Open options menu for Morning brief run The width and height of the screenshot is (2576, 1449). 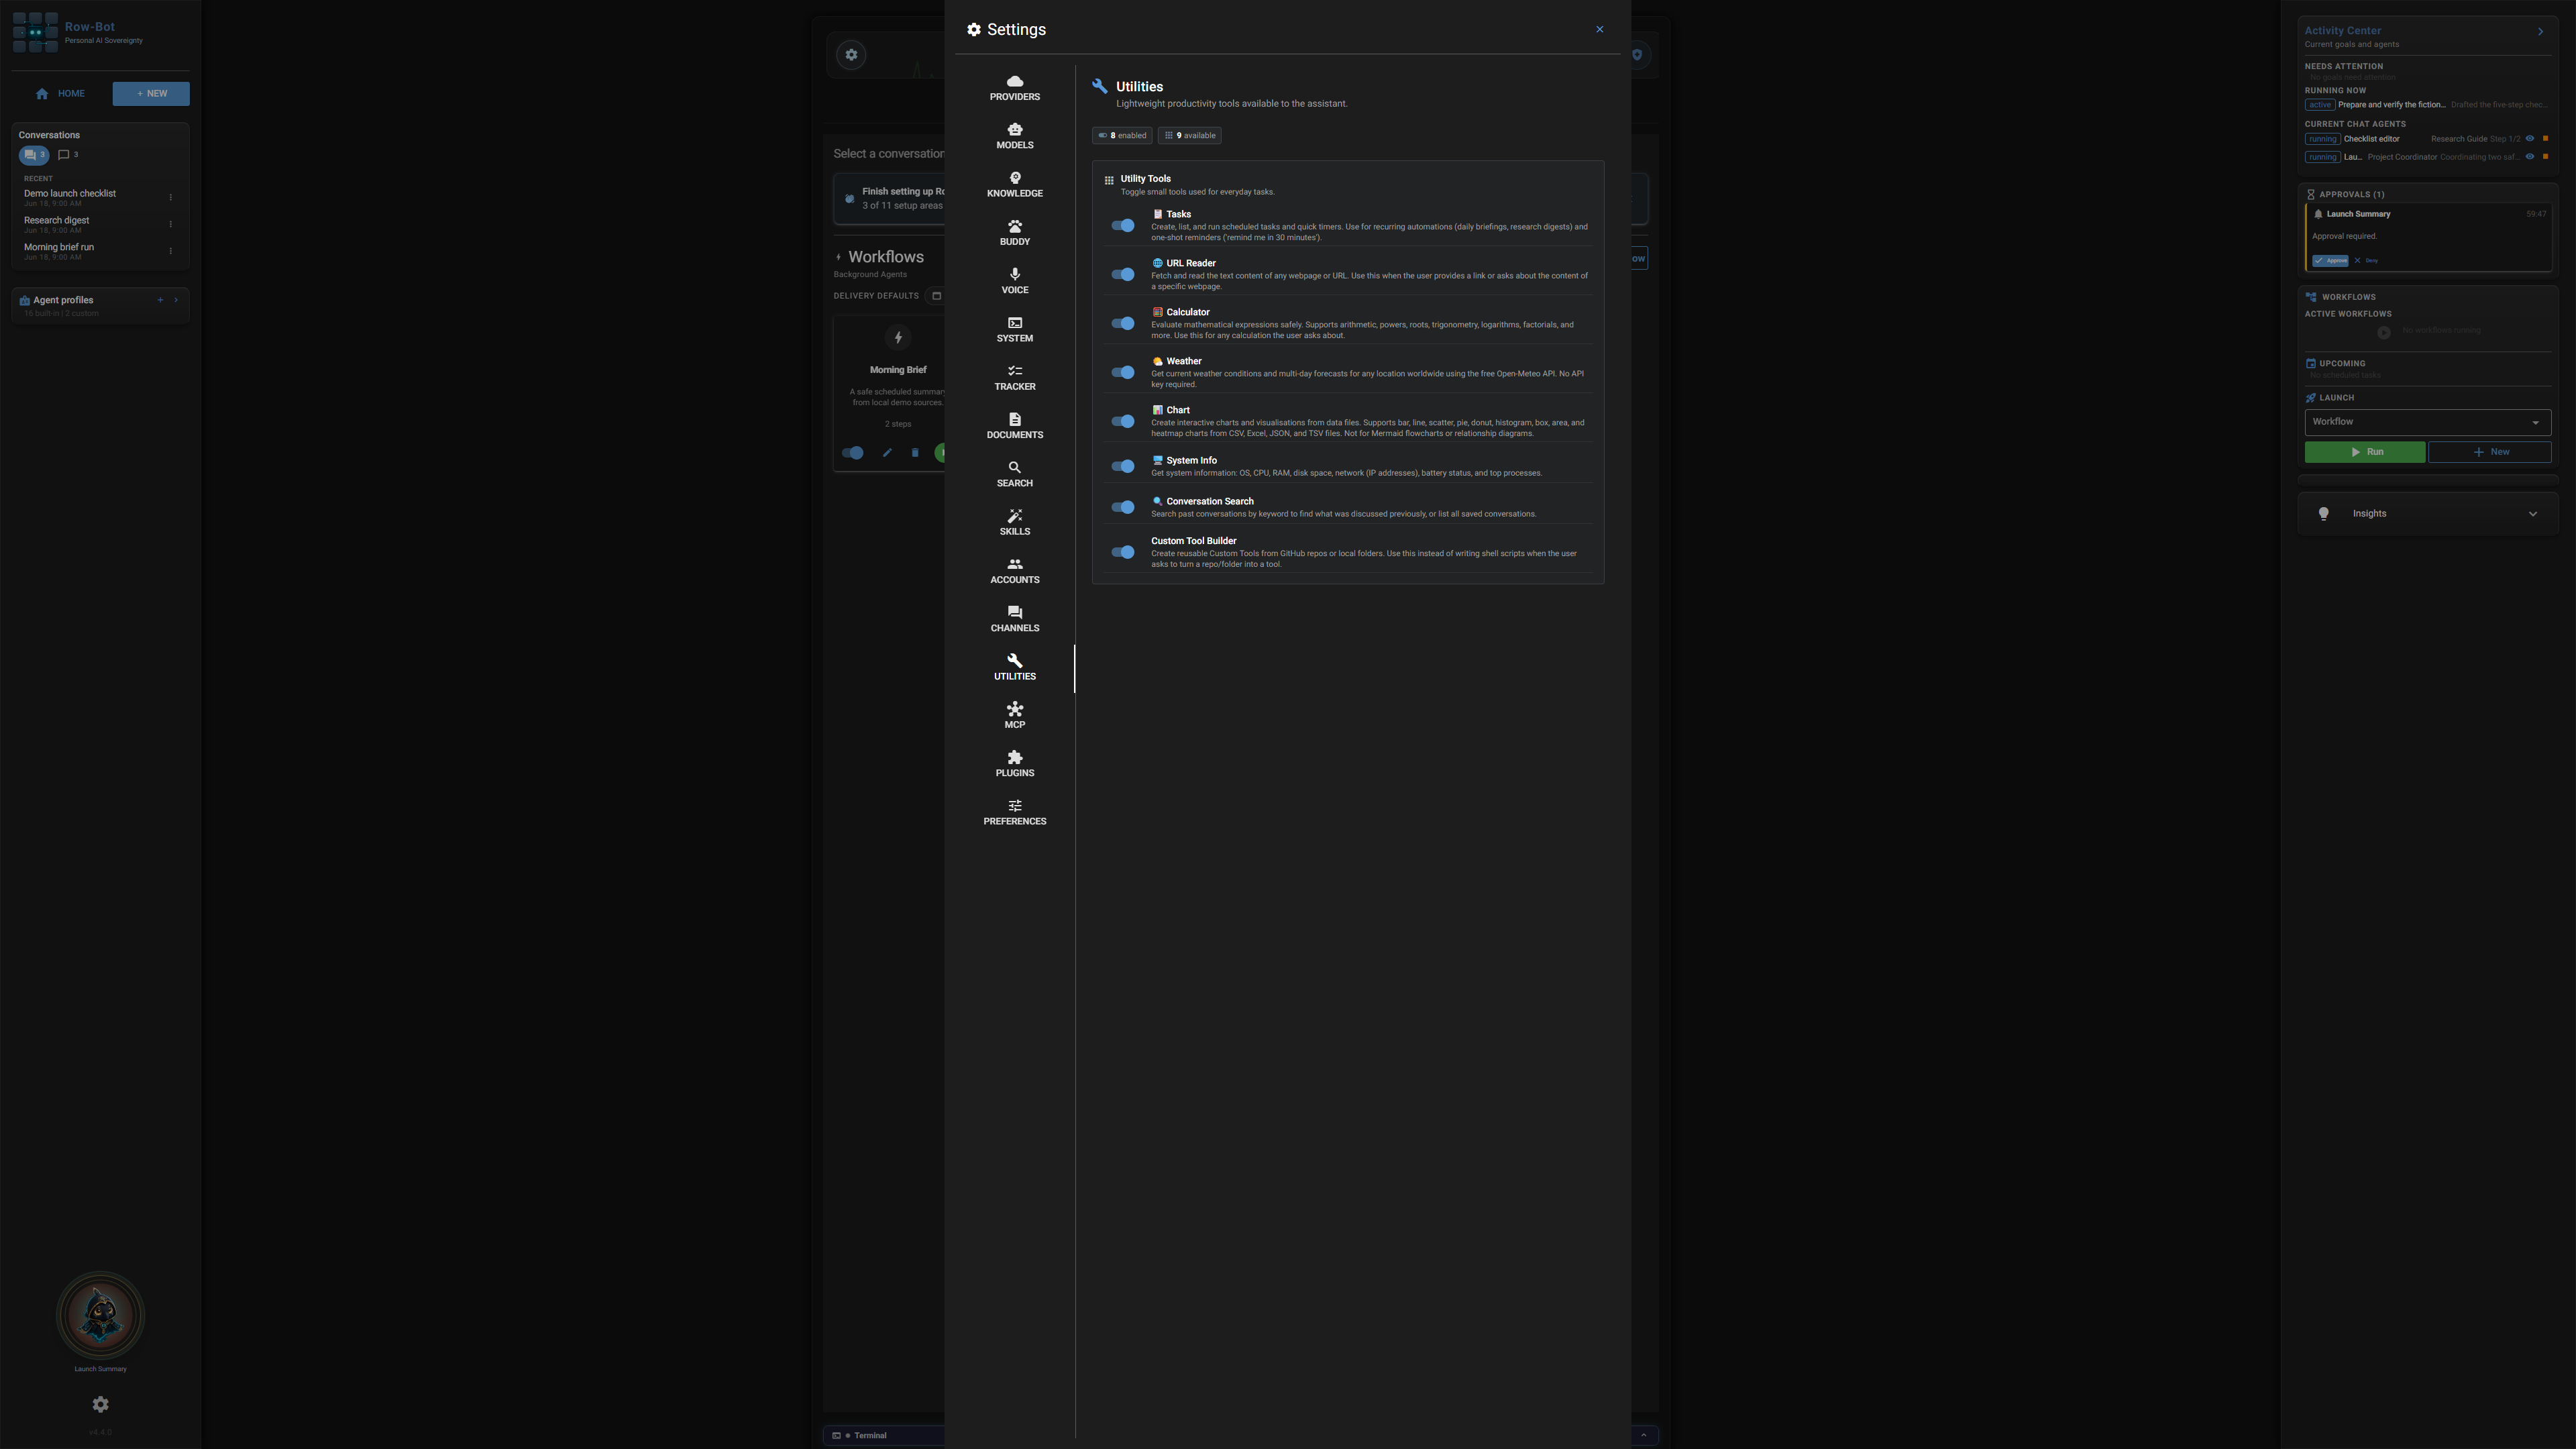[170, 252]
